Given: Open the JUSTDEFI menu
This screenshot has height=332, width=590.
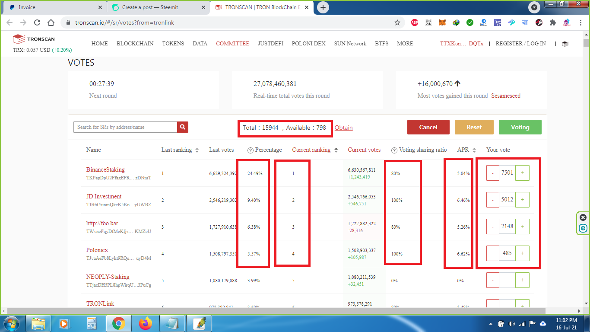Looking at the screenshot, I should pyautogui.click(x=270, y=44).
